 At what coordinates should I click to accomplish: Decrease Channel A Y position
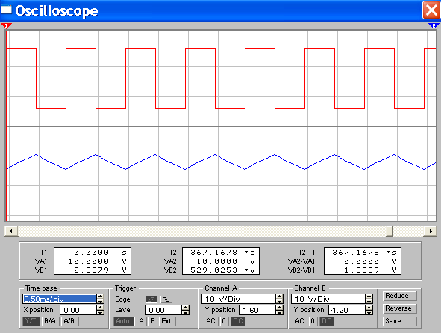[279, 312]
